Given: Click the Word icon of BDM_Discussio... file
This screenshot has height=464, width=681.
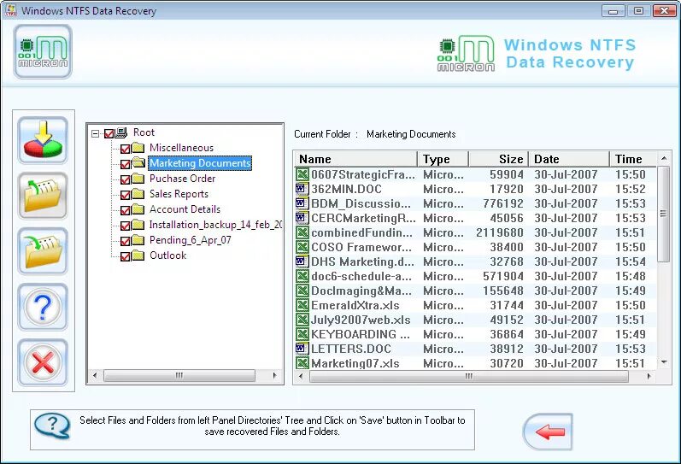Looking at the screenshot, I should point(302,203).
